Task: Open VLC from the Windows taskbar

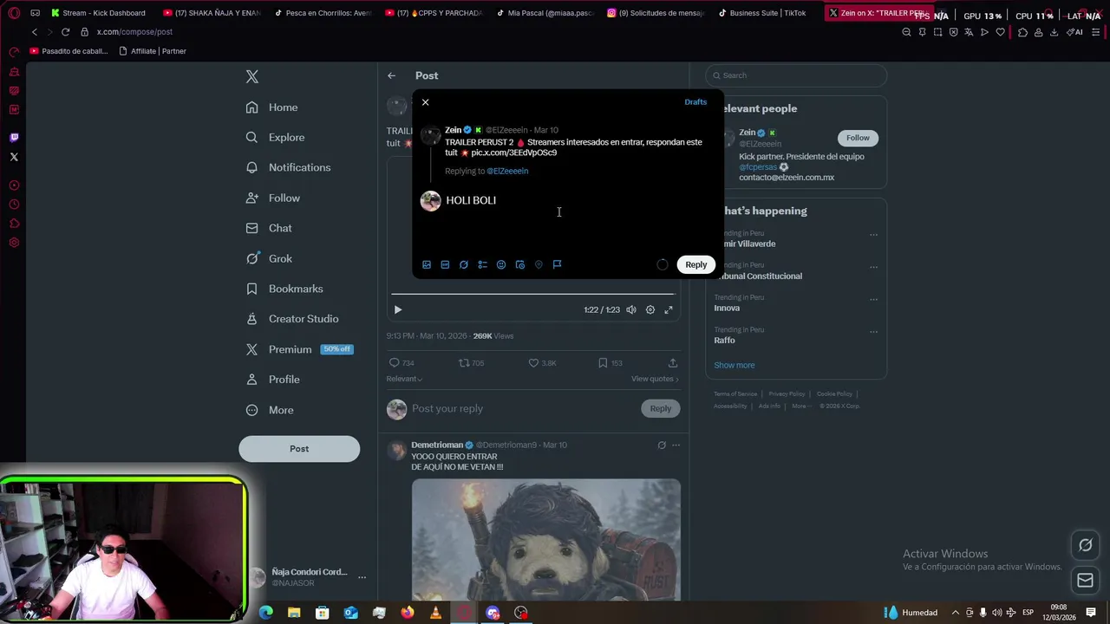Action: click(x=435, y=613)
